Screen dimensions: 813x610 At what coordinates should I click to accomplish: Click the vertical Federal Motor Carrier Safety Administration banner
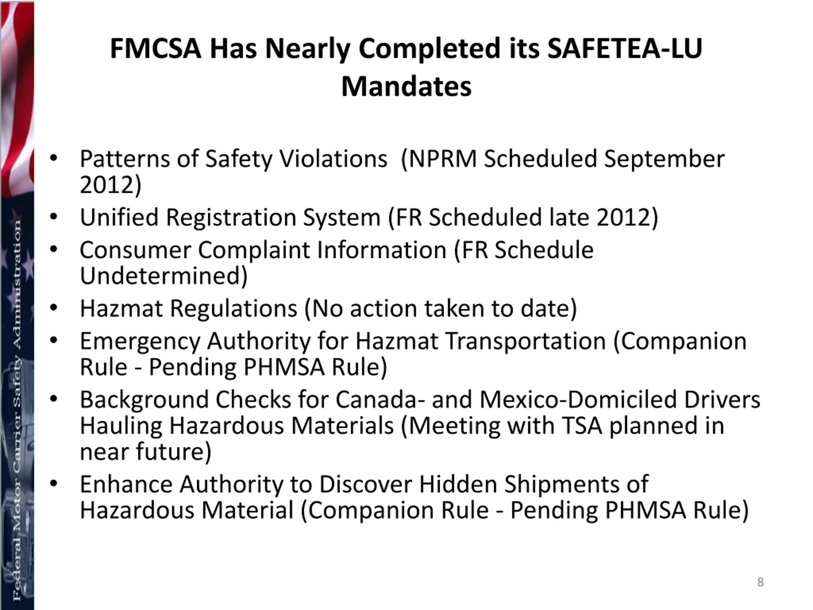click(17, 410)
